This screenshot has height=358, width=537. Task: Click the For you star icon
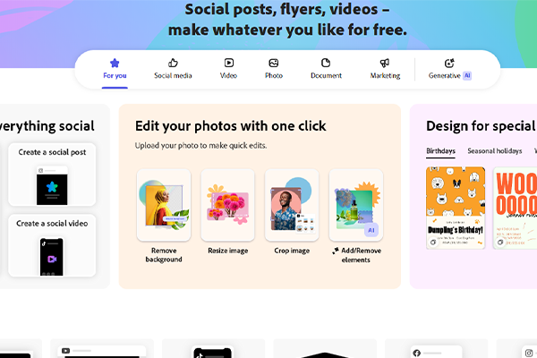coord(115,63)
